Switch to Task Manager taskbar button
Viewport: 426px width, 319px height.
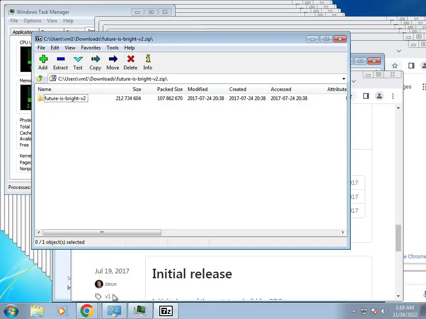click(x=140, y=311)
